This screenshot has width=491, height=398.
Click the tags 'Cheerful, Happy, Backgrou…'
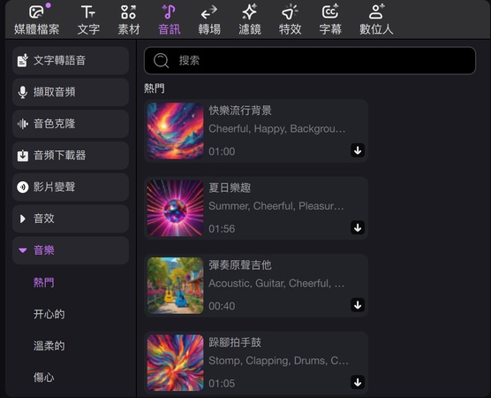[x=276, y=128]
